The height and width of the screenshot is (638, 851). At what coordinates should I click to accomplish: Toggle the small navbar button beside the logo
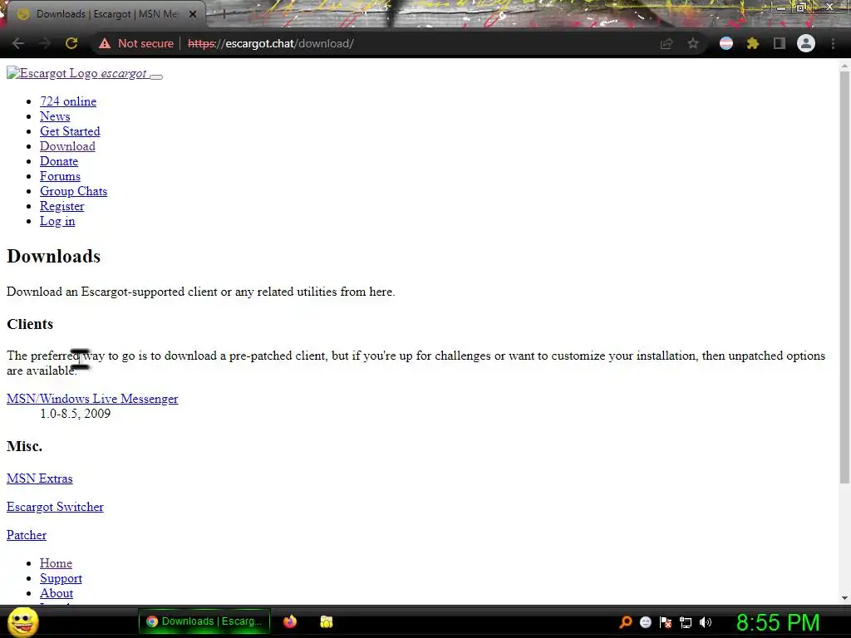(156, 76)
